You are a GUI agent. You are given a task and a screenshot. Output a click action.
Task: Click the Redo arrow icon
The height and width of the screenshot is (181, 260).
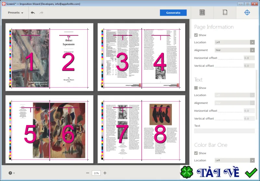click(41, 13)
